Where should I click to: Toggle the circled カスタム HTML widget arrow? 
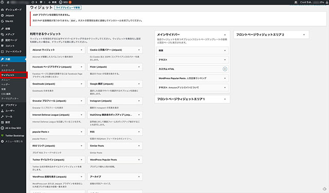(225, 69)
